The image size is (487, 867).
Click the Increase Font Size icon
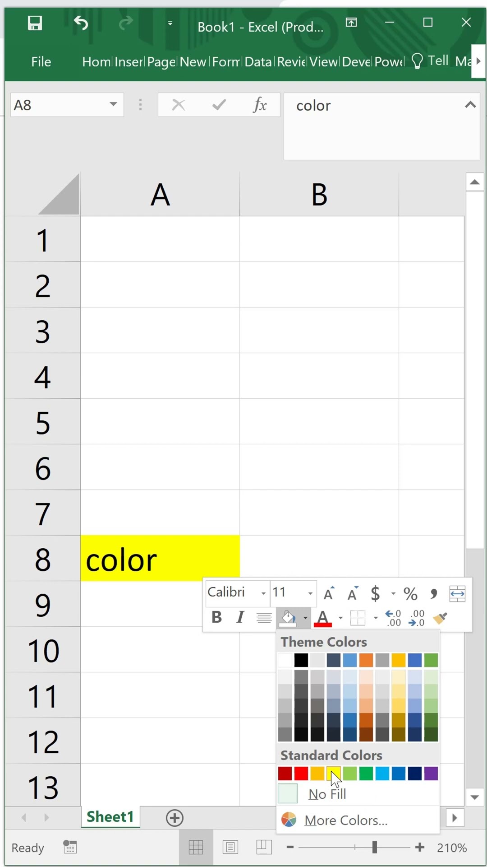pos(329,593)
